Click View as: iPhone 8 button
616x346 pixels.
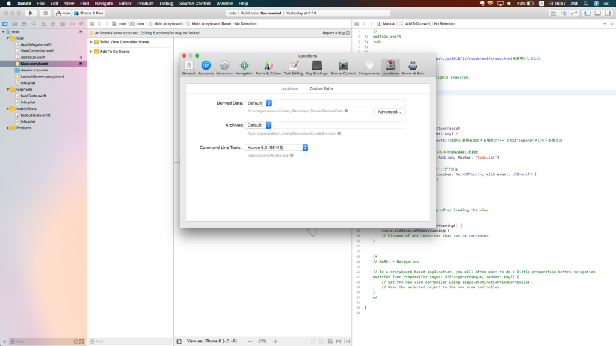[212, 341]
